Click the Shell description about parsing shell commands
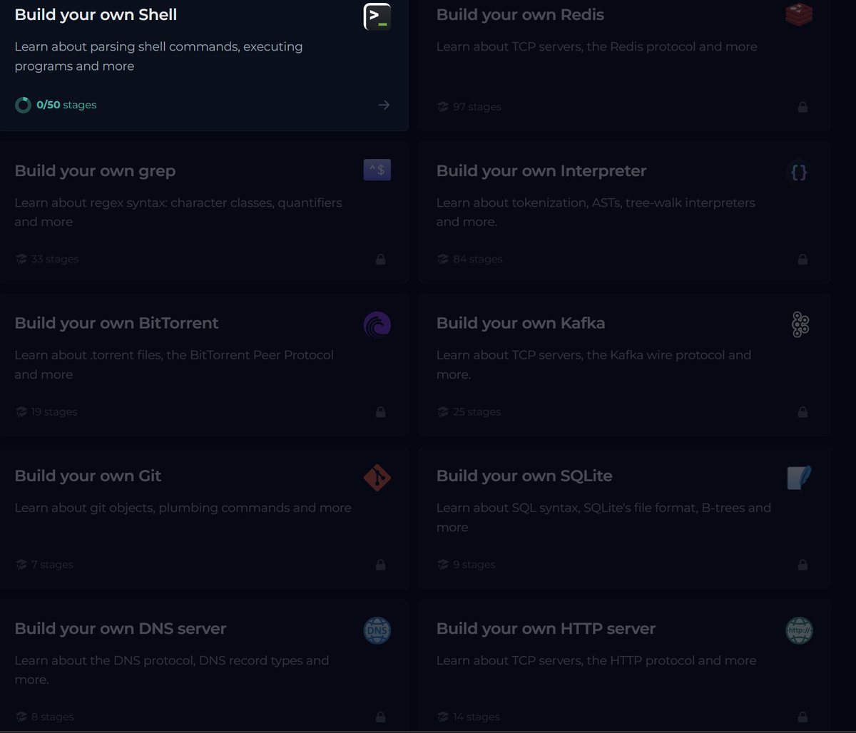Image resolution: width=856 pixels, height=733 pixels. 158,56
